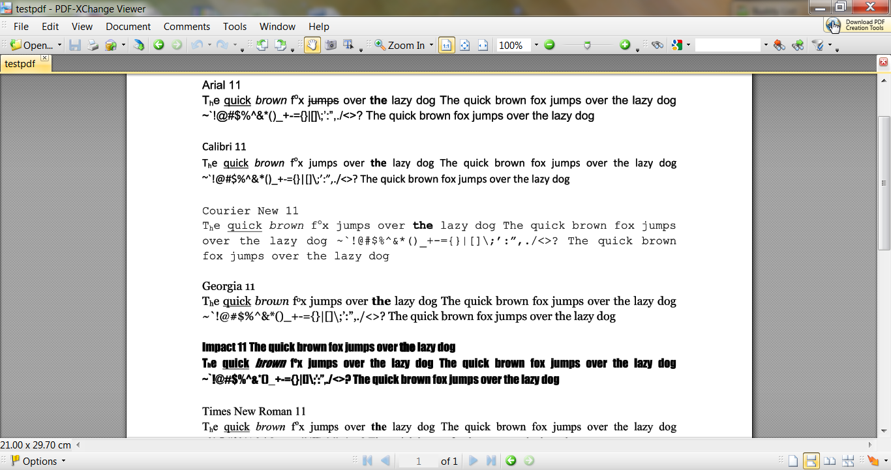
Task: Click the blue download arrow icon
Action: 139,45
